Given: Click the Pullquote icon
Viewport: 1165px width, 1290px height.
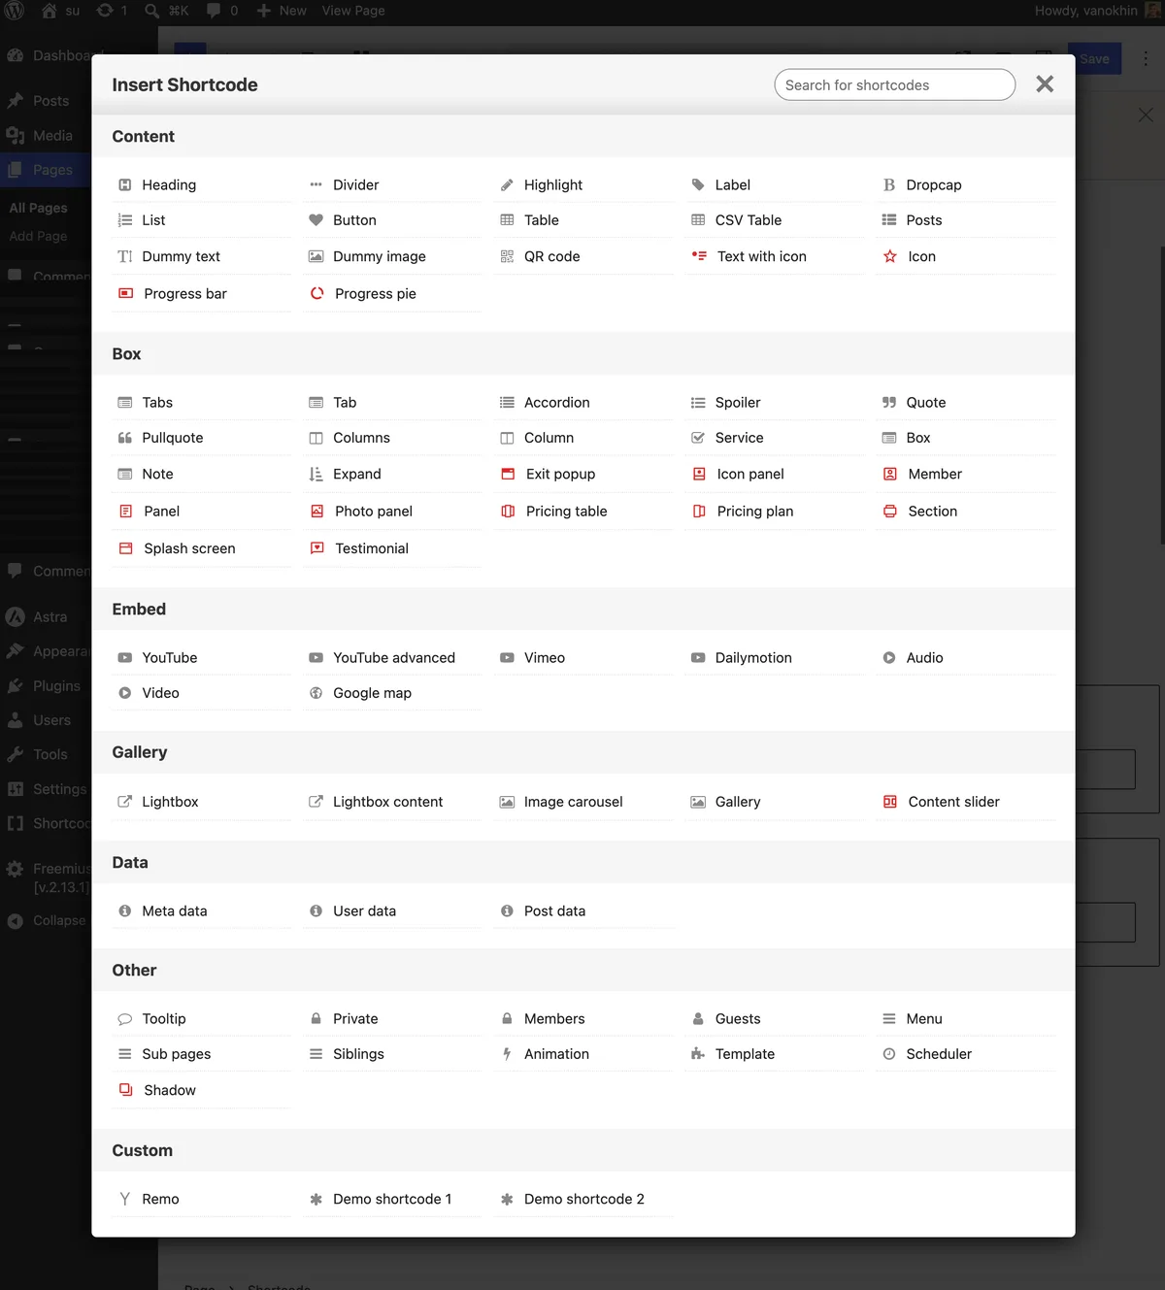Looking at the screenshot, I should (x=124, y=438).
